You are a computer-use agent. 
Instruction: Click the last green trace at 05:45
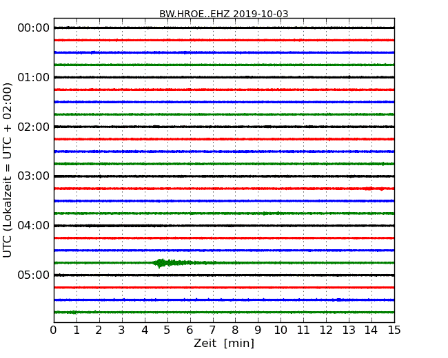[224, 313]
